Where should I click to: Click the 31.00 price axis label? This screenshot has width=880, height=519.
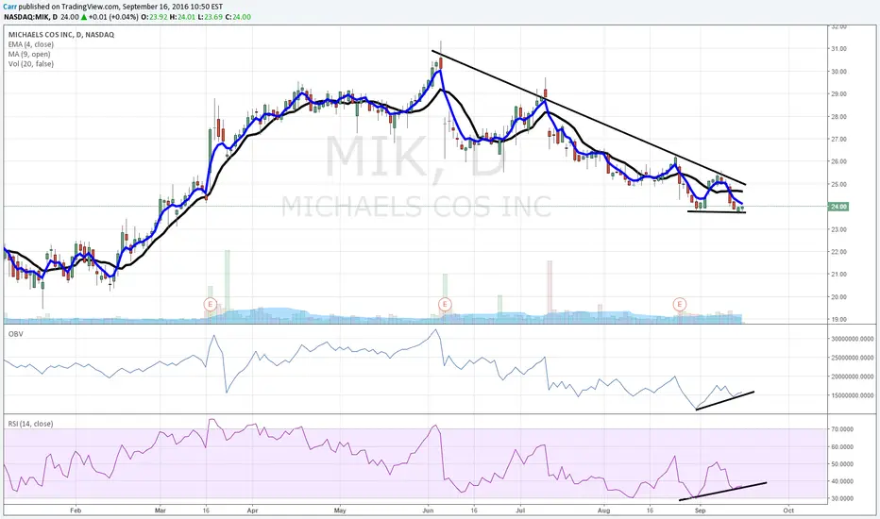point(838,49)
